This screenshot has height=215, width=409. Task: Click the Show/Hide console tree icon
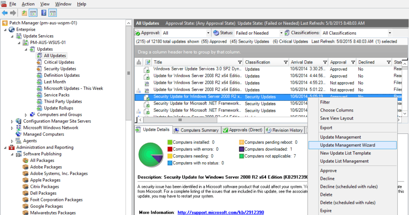[33, 13]
